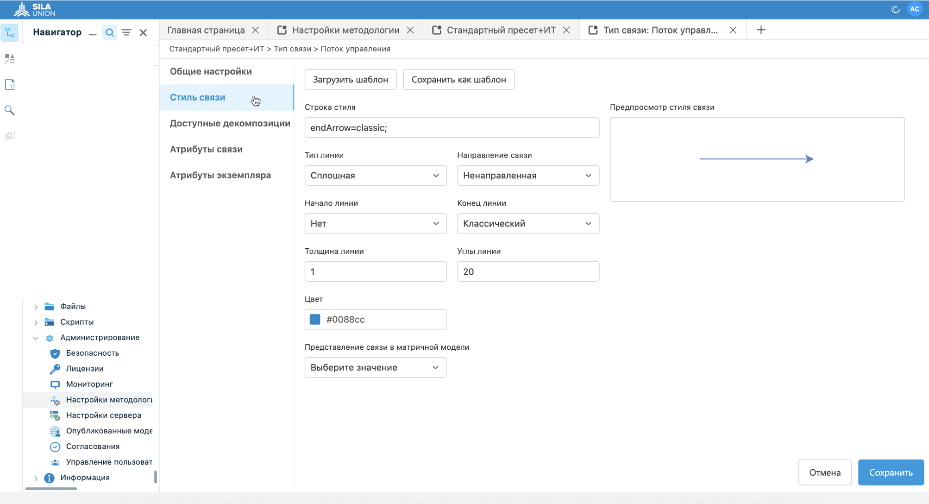Screen dimensions: 929x504
Task: Click the navigator tree icon in left sidebar
Action: pyautogui.click(x=10, y=32)
